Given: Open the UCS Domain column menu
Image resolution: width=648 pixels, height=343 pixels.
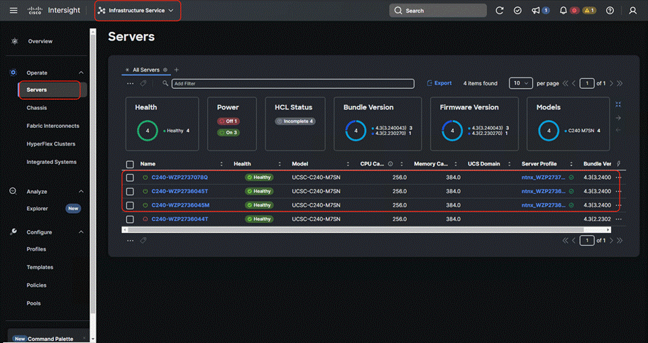Looking at the screenshot, I should [509, 164].
